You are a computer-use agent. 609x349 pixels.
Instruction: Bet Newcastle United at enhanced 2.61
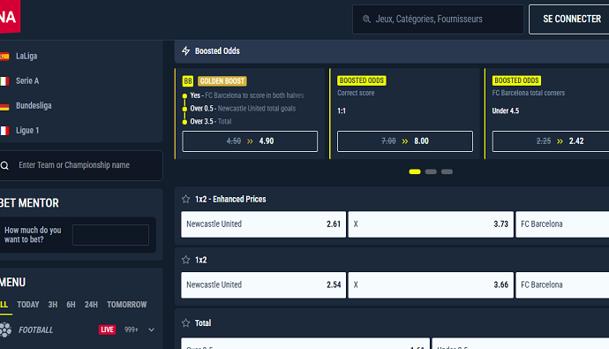(x=263, y=224)
